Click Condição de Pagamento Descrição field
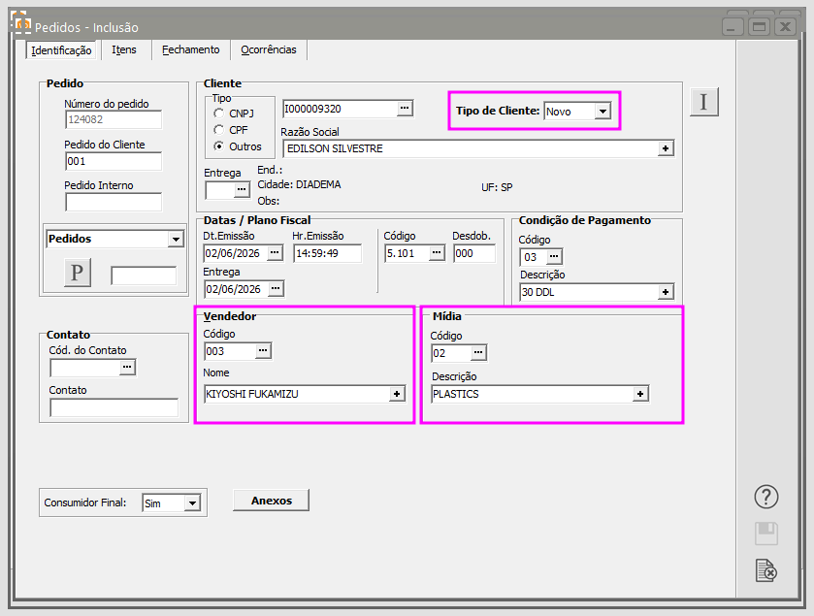The width and height of the screenshot is (814, 616). (x=589, y=292)
